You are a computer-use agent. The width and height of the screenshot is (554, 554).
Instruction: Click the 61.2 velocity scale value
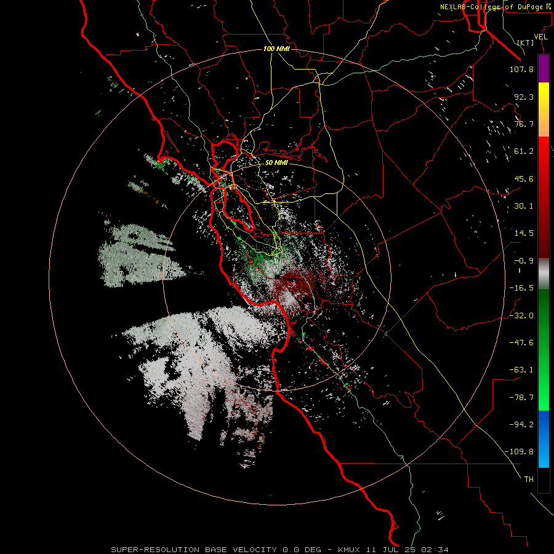pyautogui.click(x=524, y=151)
